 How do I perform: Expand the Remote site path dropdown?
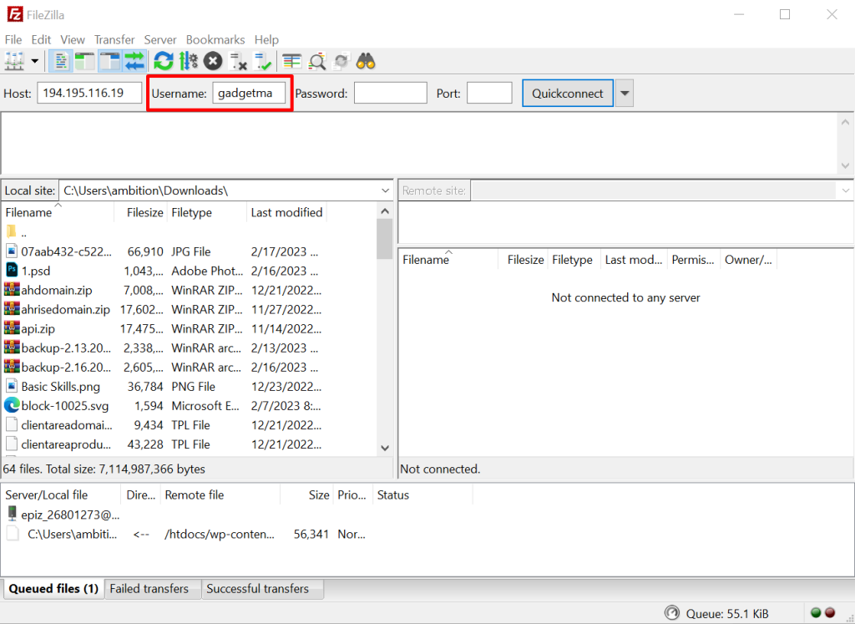pyautogui.click(x=845, y=190)
